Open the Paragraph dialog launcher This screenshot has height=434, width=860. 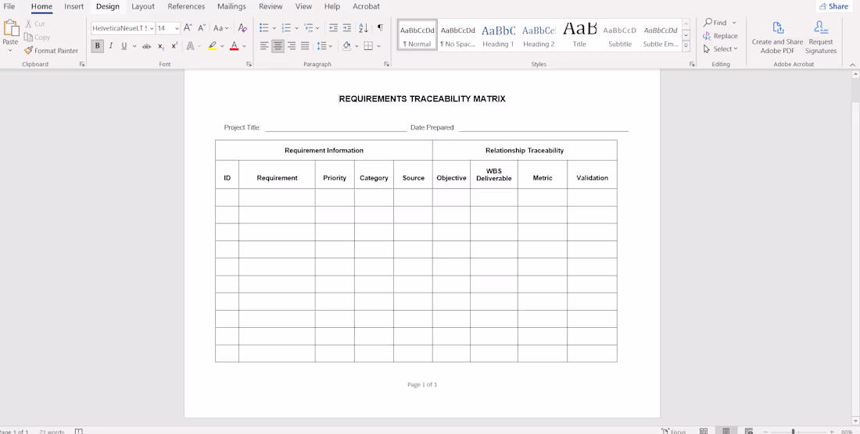point(386,64)
